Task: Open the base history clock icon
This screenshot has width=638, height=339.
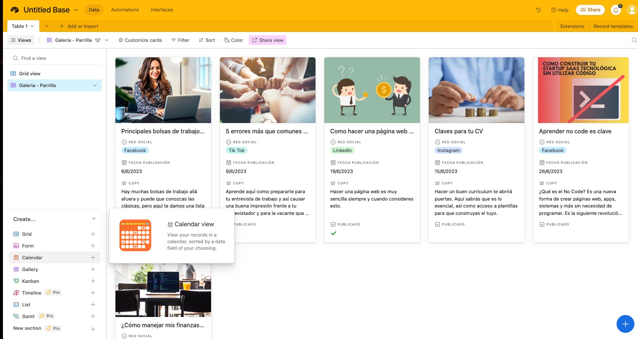Action: point(538,10)
